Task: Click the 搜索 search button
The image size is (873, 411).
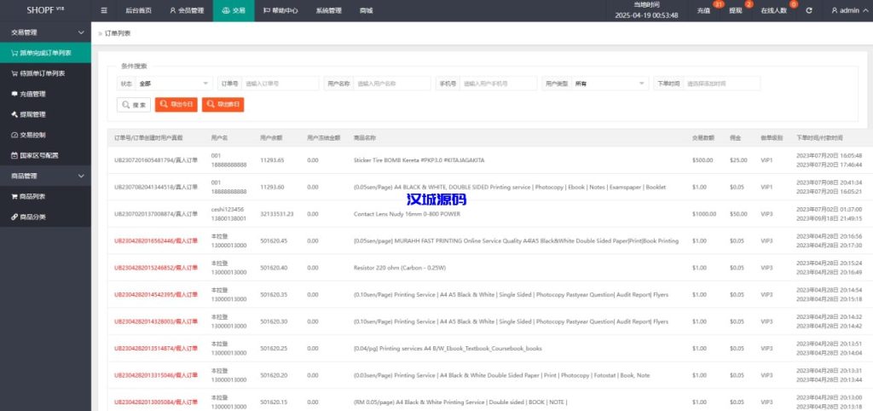Action: 134,104
